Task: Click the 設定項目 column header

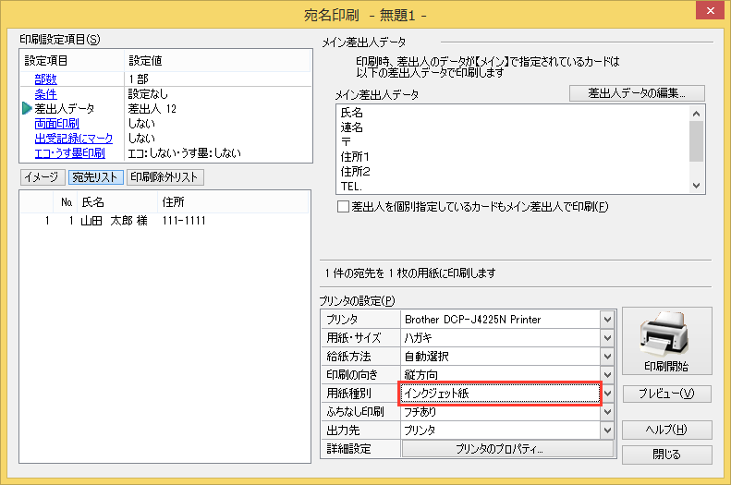Action: (x=72, y=61)
